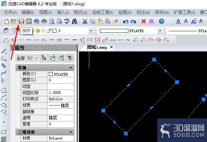The height and width of the screenshot is (142, 207).
Task: Click the 超链接 empty value field
Action: (61, 111)
